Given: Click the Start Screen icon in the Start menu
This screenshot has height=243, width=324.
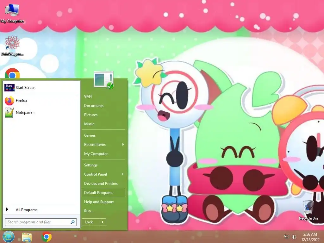Looking at the screenshot, I should [x=9, y=88].
